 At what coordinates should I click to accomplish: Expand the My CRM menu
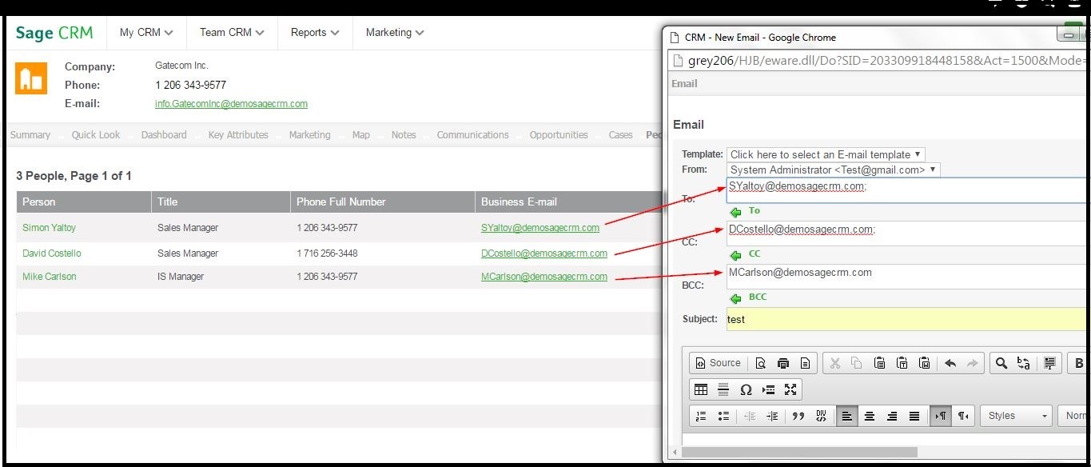coord(146,33)
